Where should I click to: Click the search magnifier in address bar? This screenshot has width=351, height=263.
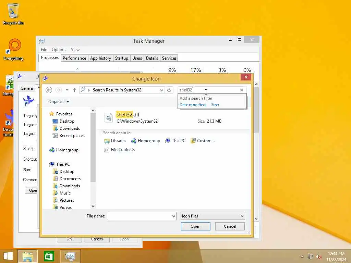[83, 90]
